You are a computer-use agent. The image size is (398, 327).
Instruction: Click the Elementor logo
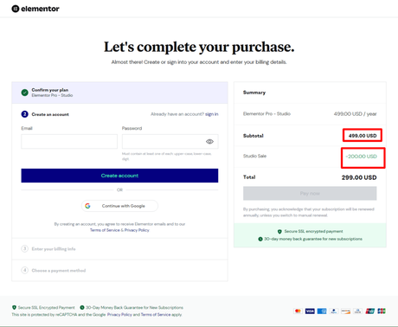(x=35, y=9)
